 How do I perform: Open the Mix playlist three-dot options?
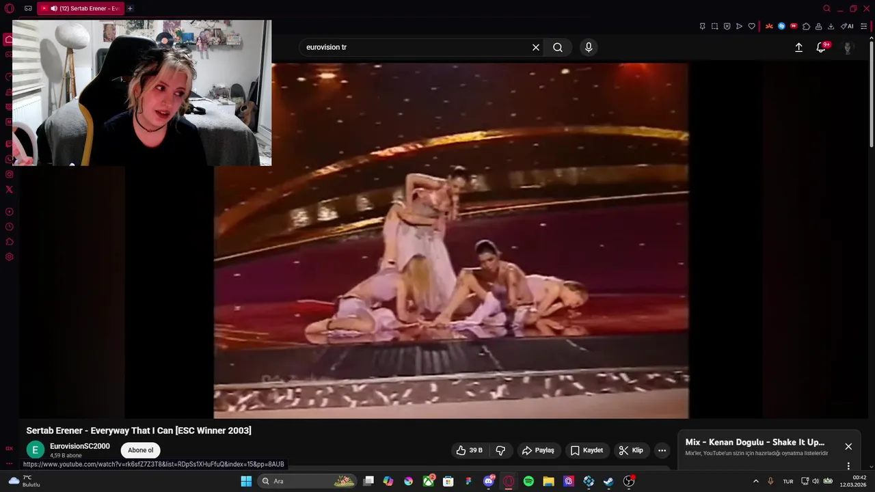pos(848,466)
